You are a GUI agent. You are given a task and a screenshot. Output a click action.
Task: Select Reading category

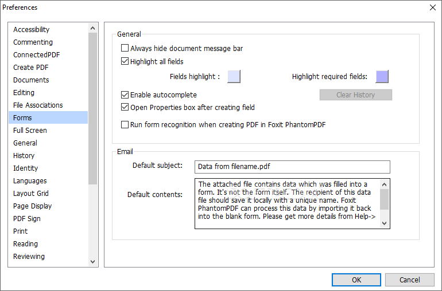(x=48, y=243)
